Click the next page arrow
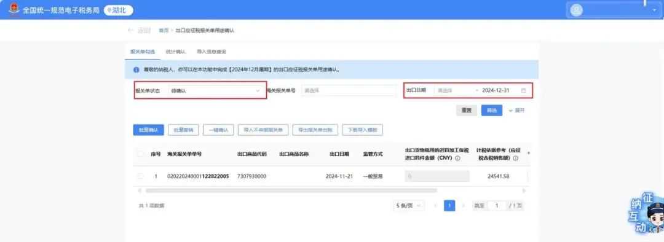This screenshot has height=242, width=664. click(x=464, y=206)
